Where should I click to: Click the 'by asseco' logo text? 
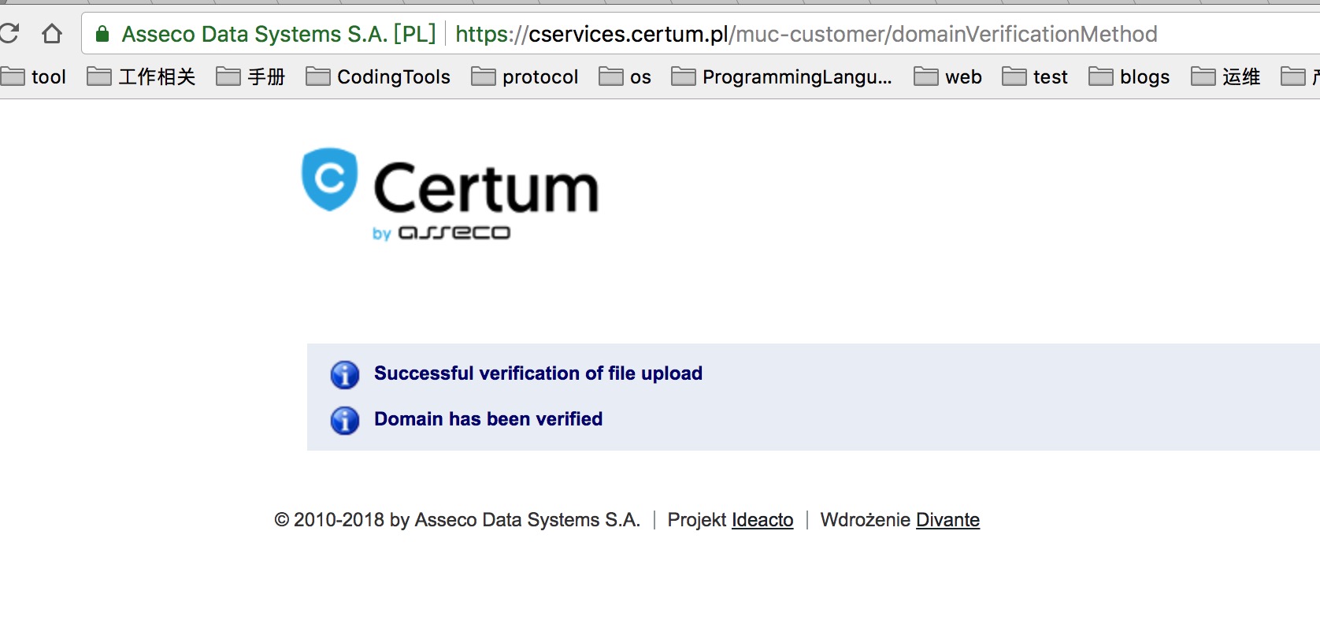tap(441, 233)
